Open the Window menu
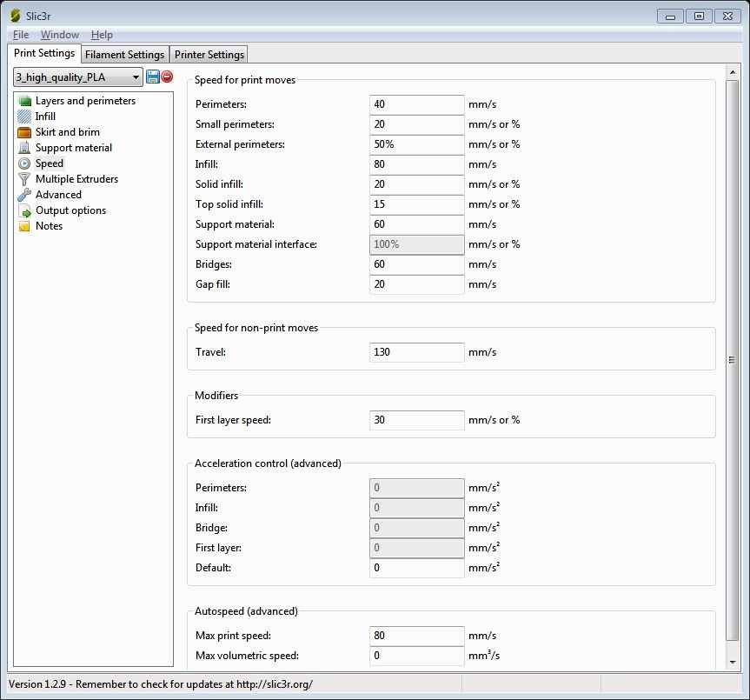Viewport: 750px width, 700px height. point(60,35)
